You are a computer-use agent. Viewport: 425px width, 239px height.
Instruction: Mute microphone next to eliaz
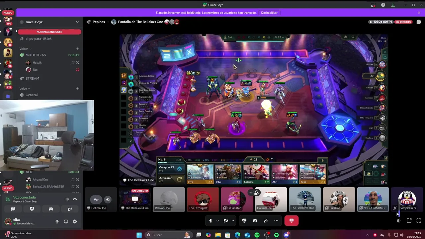click(57, 221)
